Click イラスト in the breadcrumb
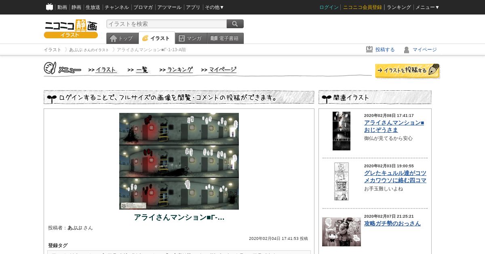The image size is (485, 254). [53, 50]
